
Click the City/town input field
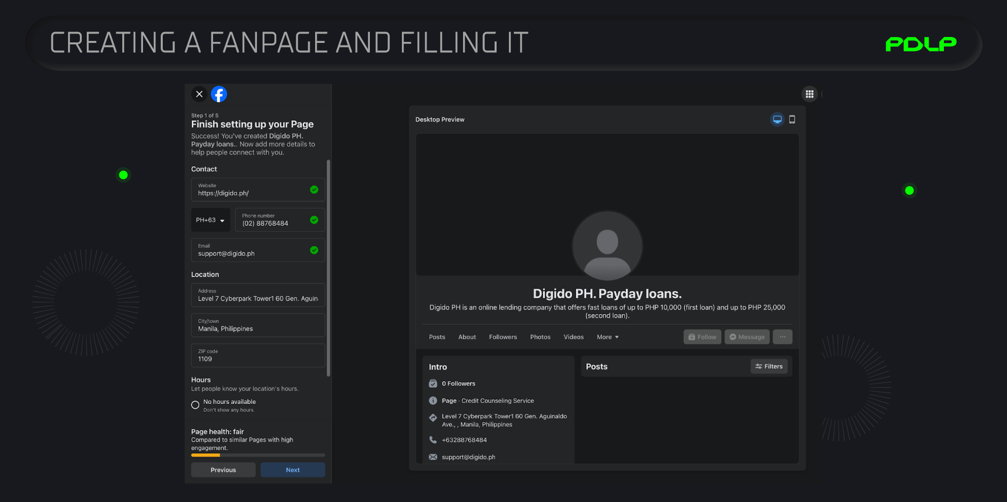pos(258,325)
